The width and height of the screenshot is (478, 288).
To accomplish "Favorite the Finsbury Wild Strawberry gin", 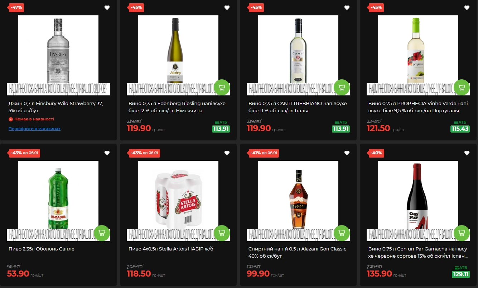I will pos(107,8).
